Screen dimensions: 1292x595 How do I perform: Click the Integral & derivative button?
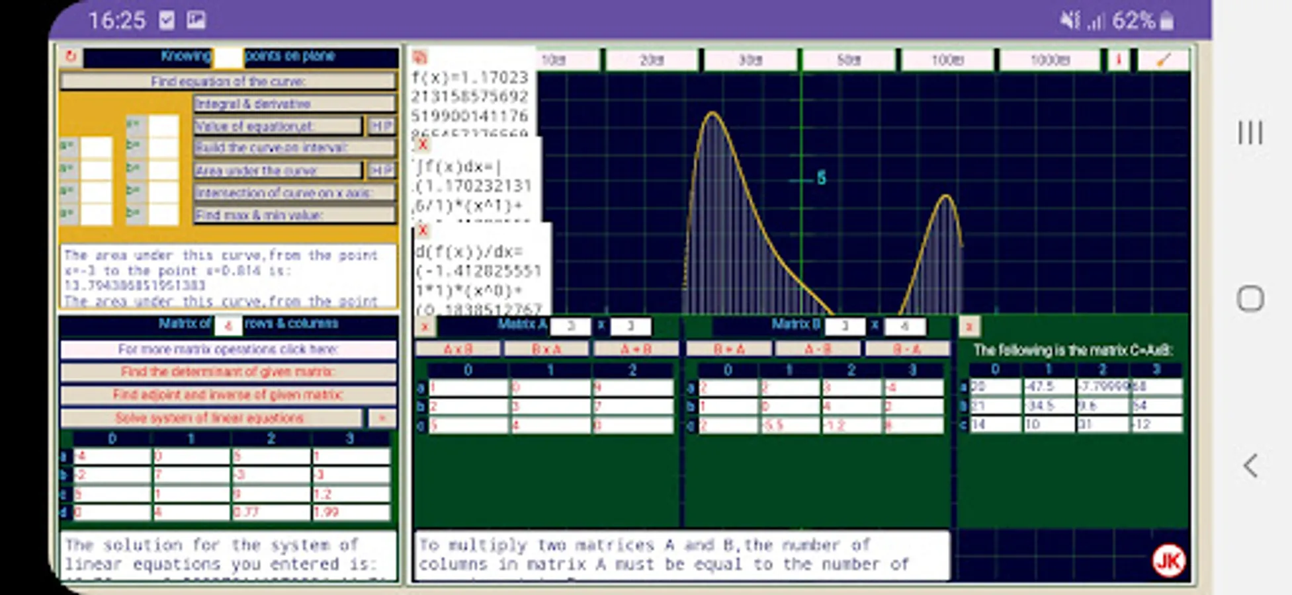coord(295,104)
